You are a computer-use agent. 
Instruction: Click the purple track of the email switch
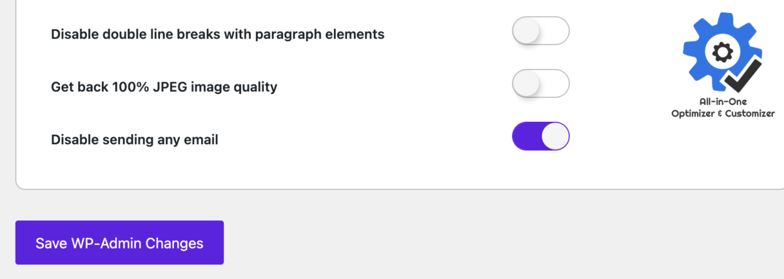(x=527, y=136)
